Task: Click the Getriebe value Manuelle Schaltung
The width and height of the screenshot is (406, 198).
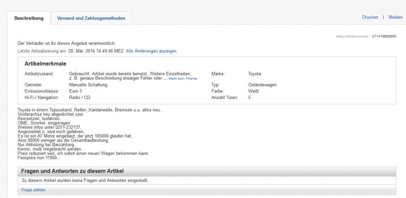Action: 88,85
